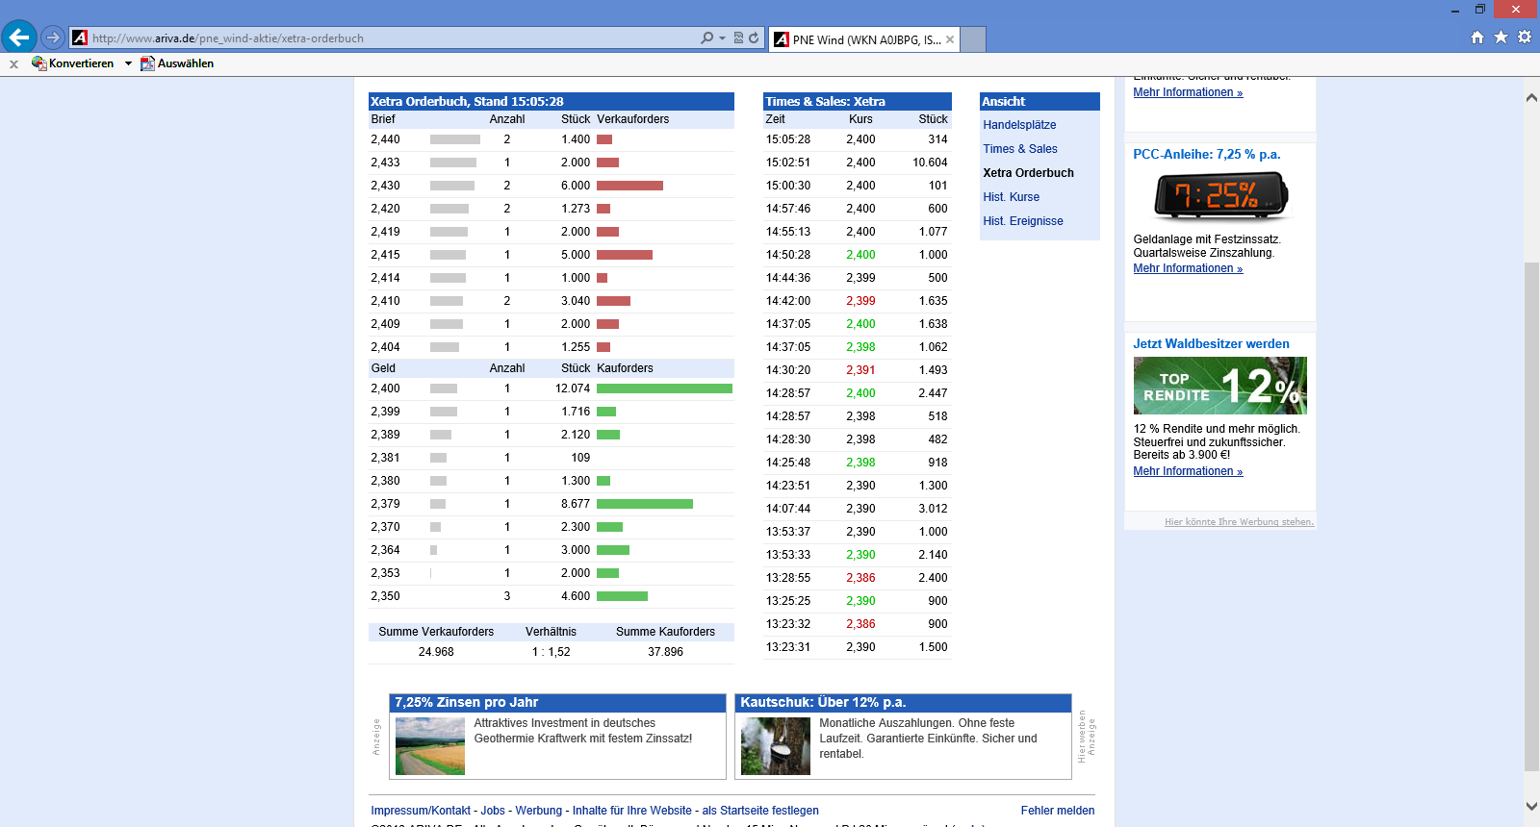This screenshot has width=1540, height=827.
Task: Click the scrollbar down arrow
Action: pyautogui.click(x=1531, y=806)
